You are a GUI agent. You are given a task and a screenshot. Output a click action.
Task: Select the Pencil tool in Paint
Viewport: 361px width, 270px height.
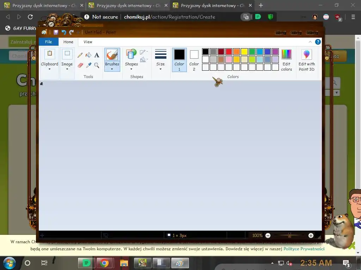pyautogui.click(x=80, y=55)
